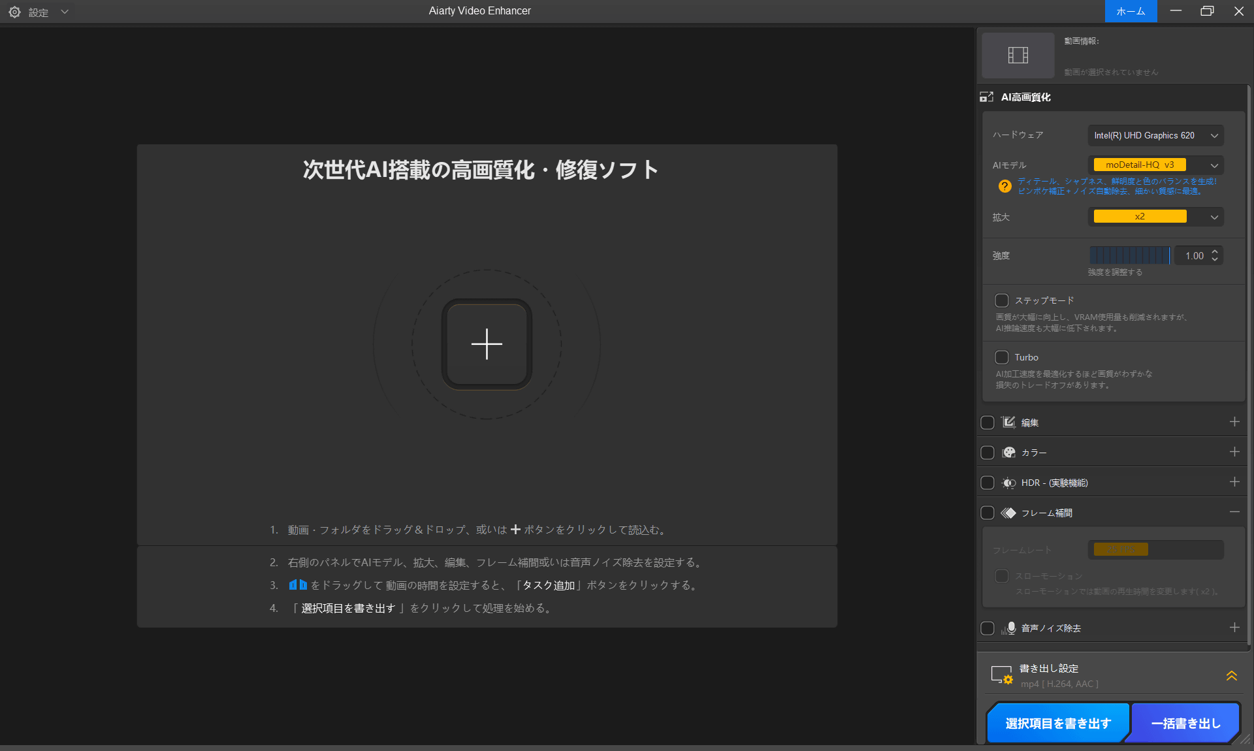Click the ホーム tab button

[x=1130, y=11]
